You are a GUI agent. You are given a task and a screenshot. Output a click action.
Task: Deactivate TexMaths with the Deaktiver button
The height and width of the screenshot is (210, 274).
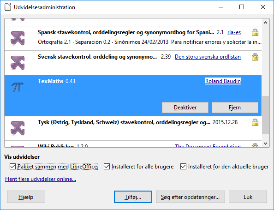[x=185, y=108]
